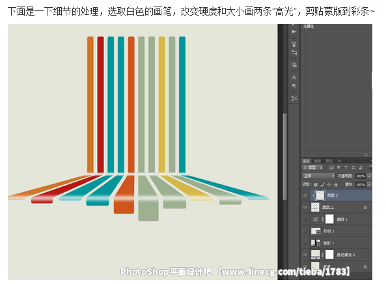Hide layer 图层 2 with eye icon

pos(305,195)
